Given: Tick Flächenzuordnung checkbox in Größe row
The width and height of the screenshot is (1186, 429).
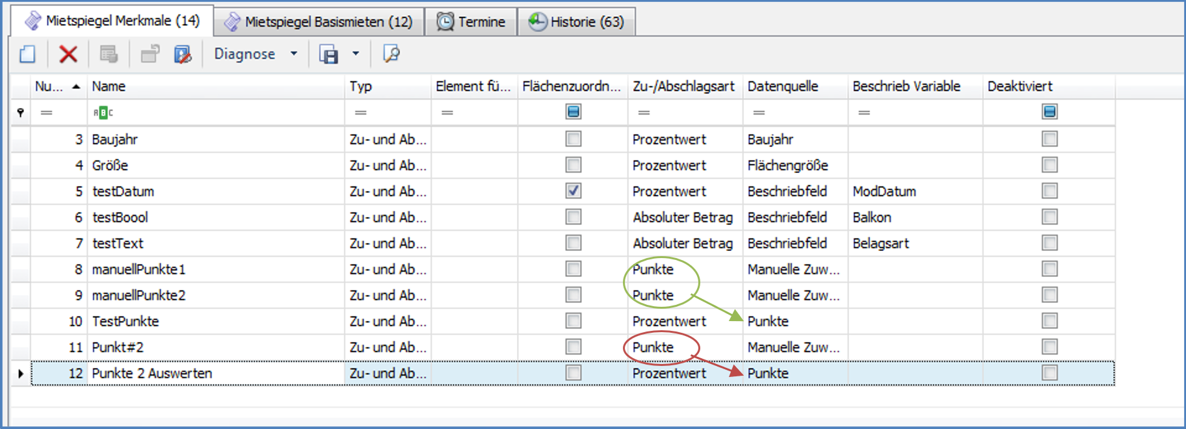Looking at the screenshot, I should coord(573,165).
